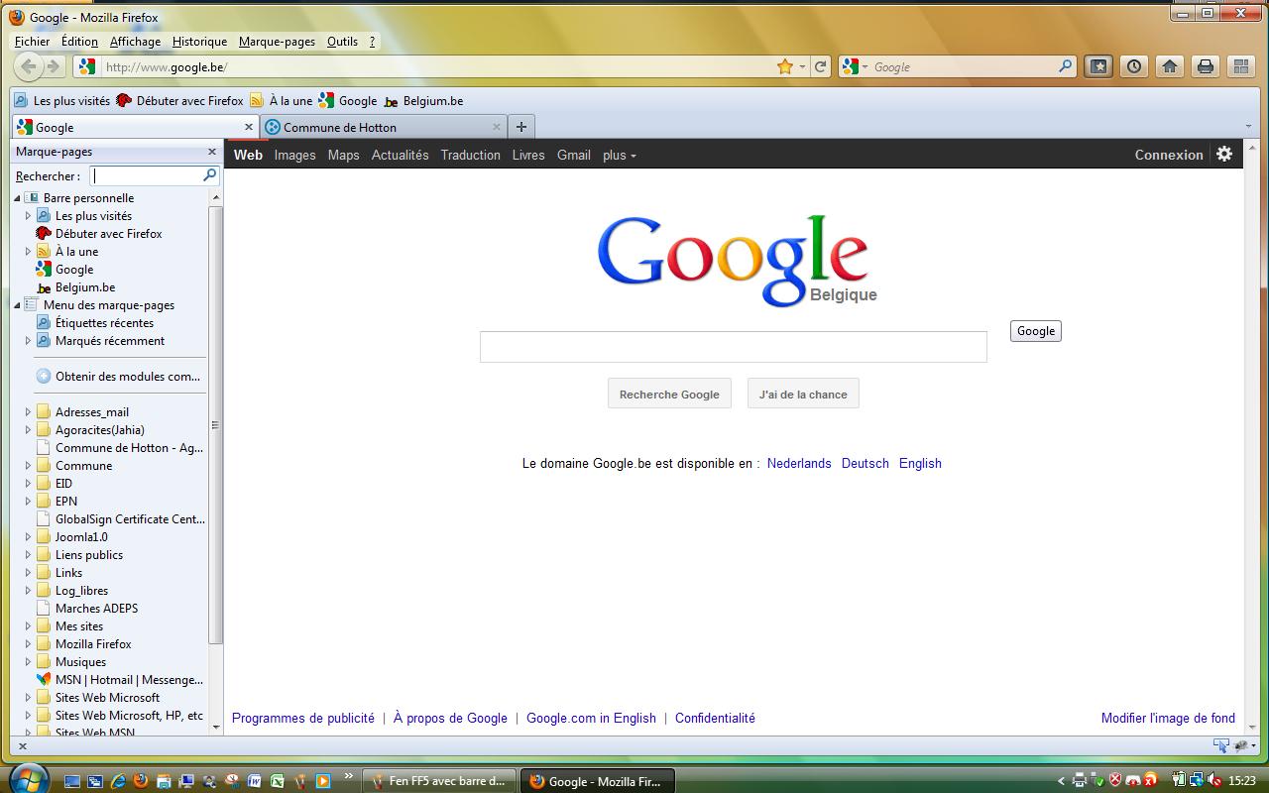Bookmark this page with the star icon
The width and height of the screenshot is (1269, 793).
[x=785, y=66]
